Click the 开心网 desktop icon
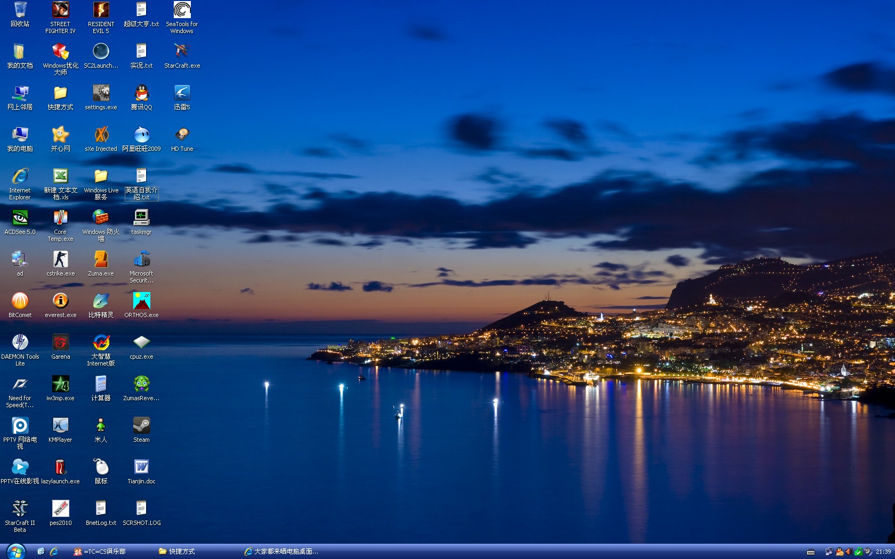895x559 pixels. point(60,139)
